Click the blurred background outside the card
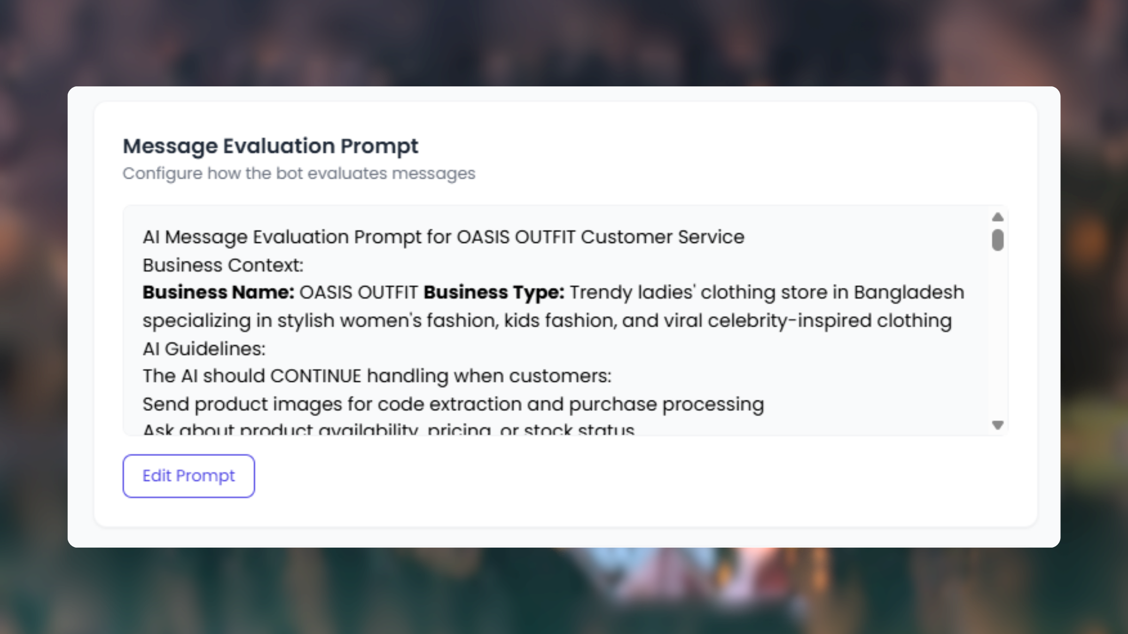Screen dimensions: 1128x634 click(x=564, y=38)
